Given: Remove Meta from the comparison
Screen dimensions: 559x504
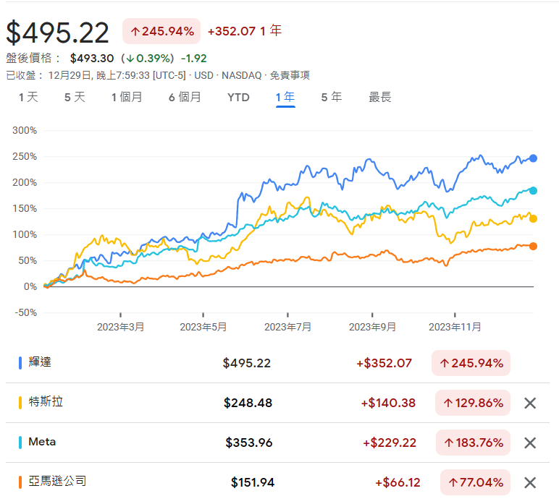Looking at the screenshot, I should click(530, 443).
